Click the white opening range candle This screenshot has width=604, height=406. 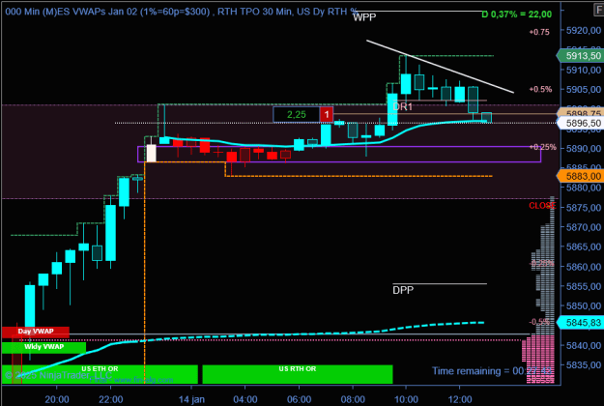pos(152,153)
